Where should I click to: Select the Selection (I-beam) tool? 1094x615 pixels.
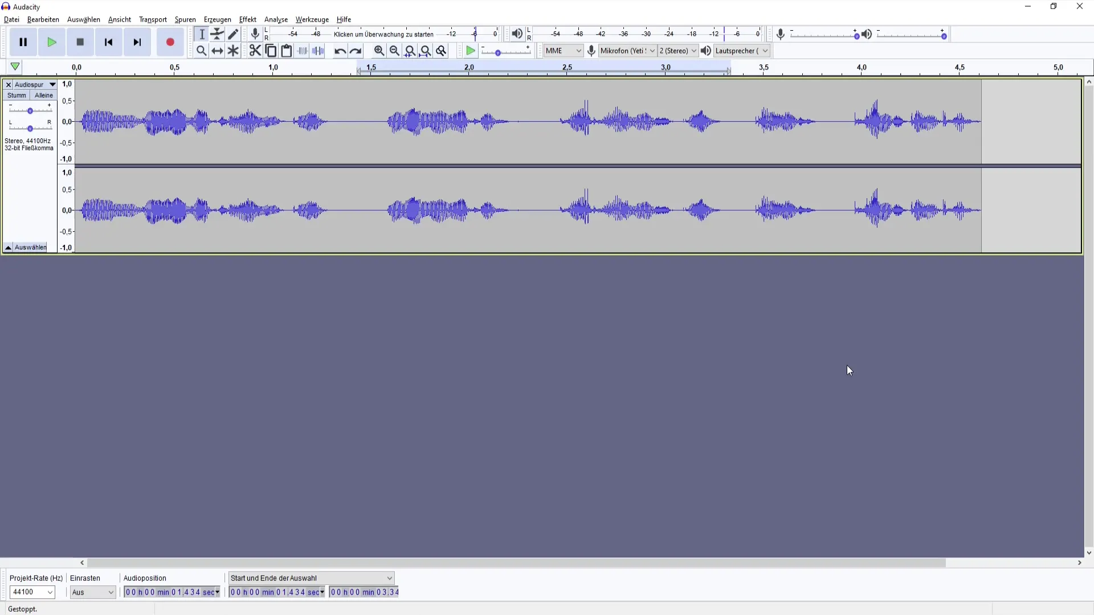(202, 34)
